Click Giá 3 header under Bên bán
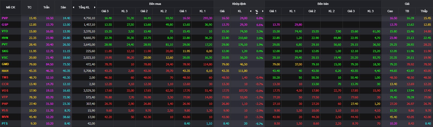The image size is (433, 127). pos(351,11)
